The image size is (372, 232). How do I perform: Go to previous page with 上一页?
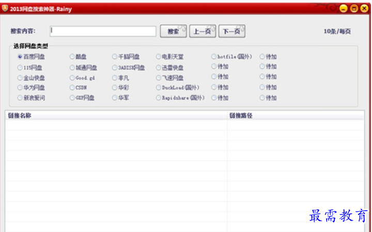click(x=203, y=31)
